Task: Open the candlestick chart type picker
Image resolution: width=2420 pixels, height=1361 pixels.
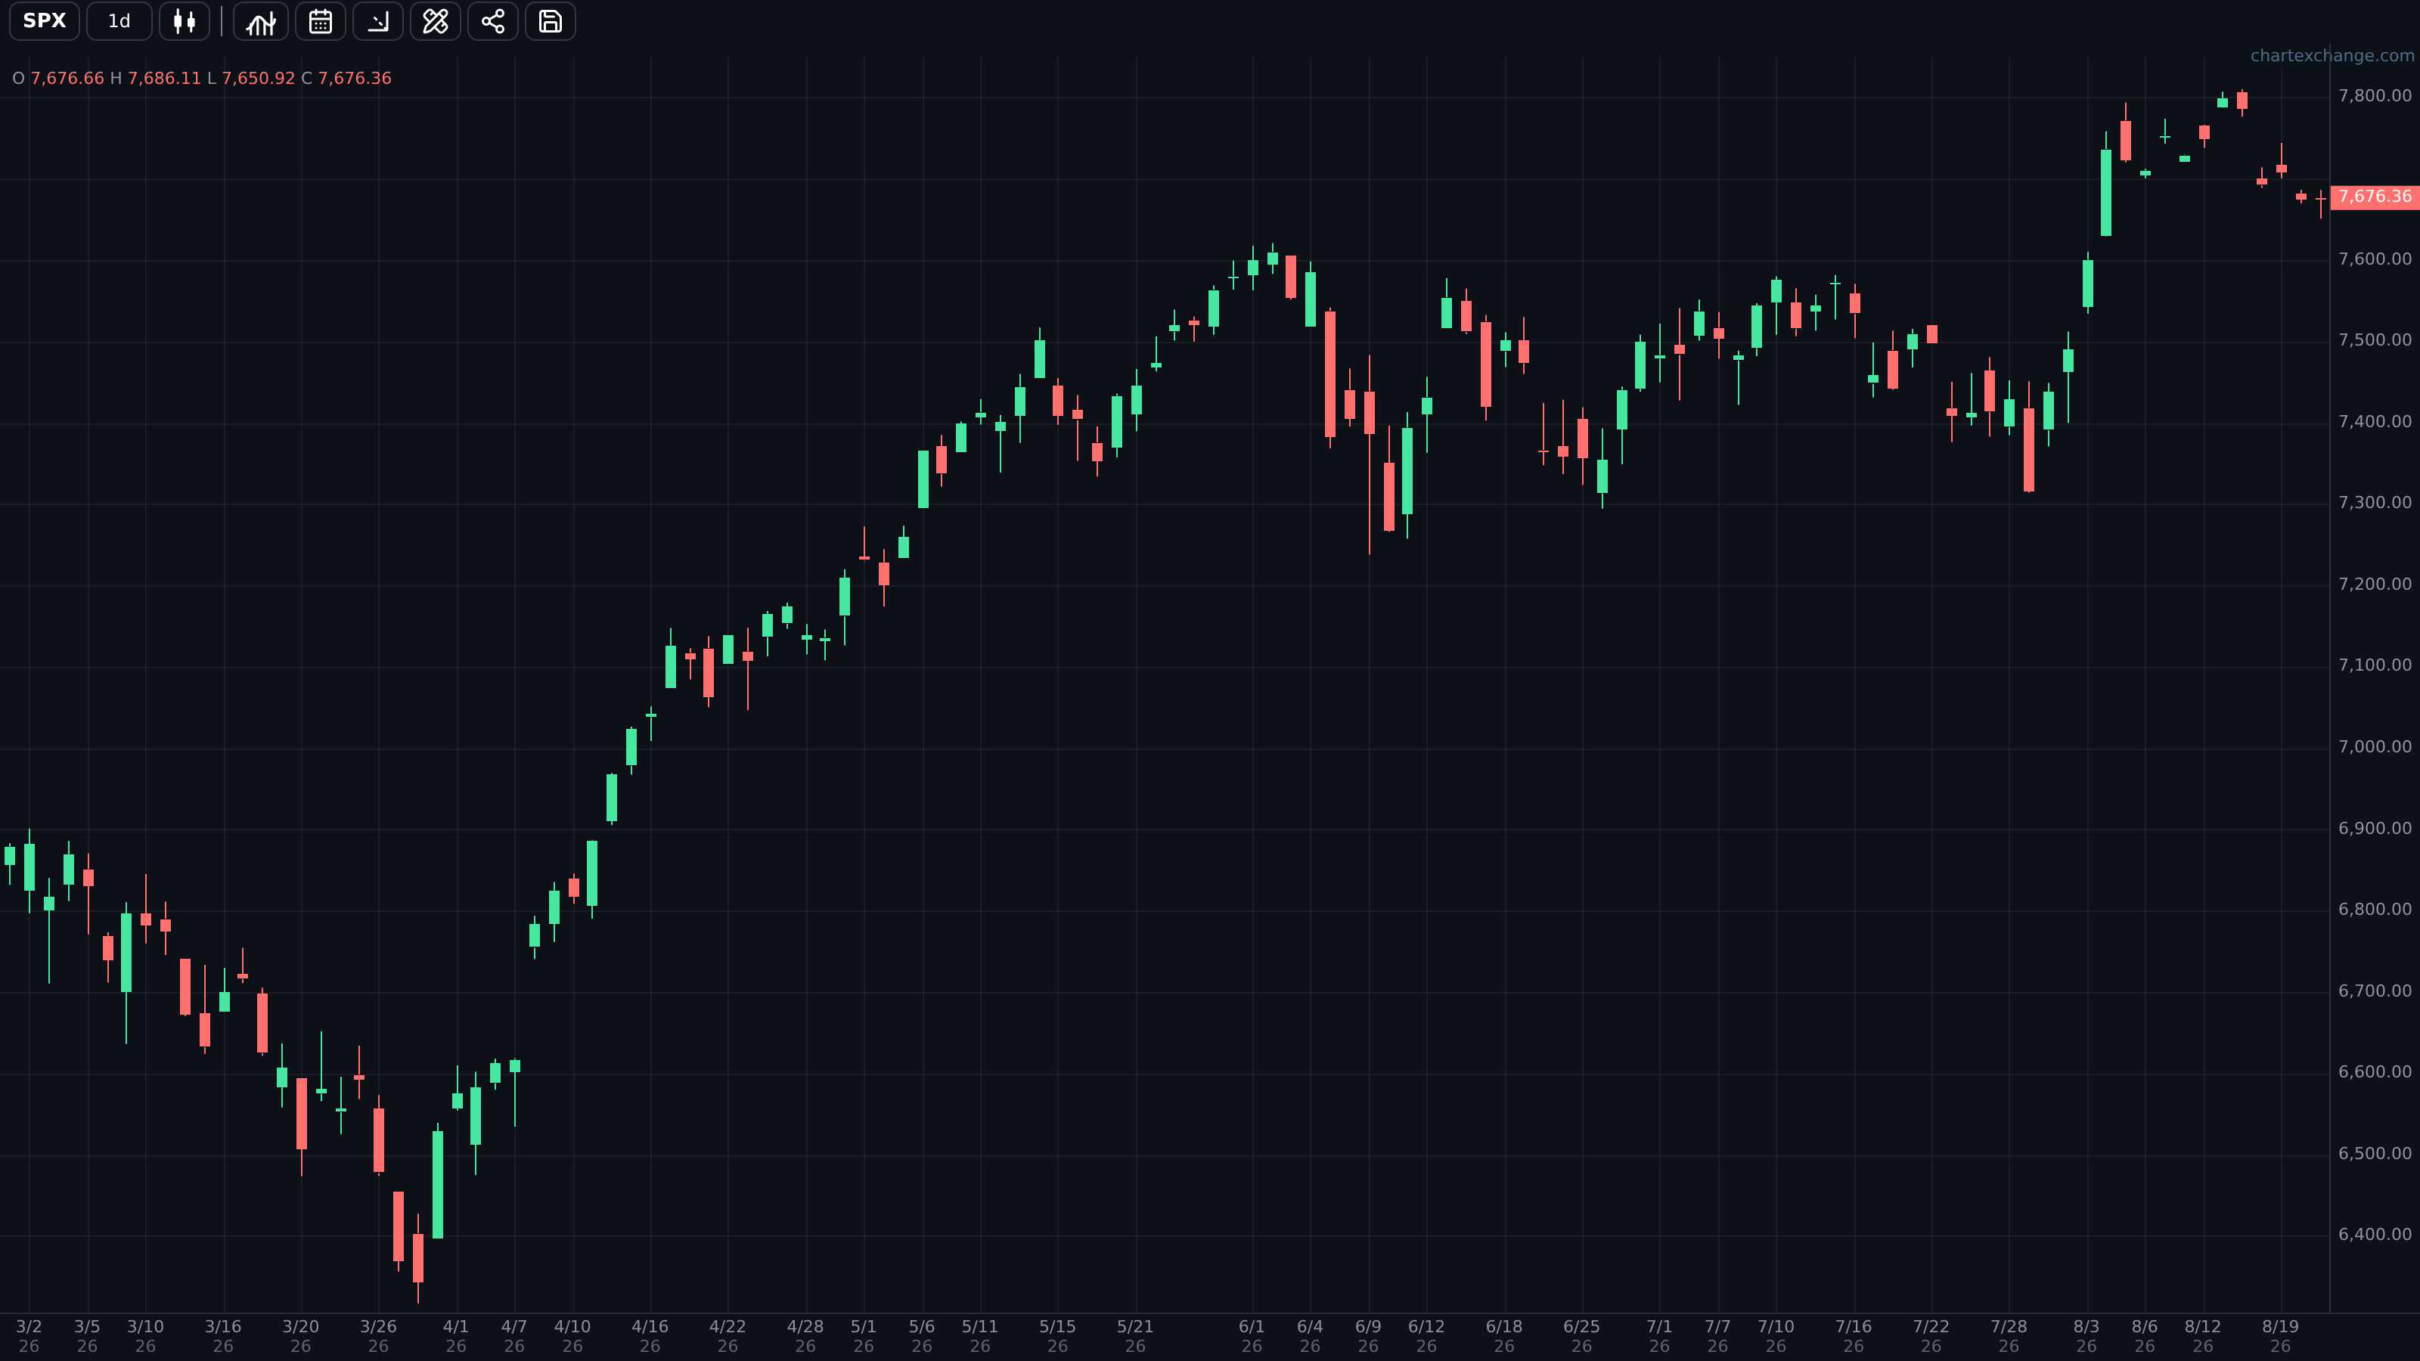Action: point(184,20)
